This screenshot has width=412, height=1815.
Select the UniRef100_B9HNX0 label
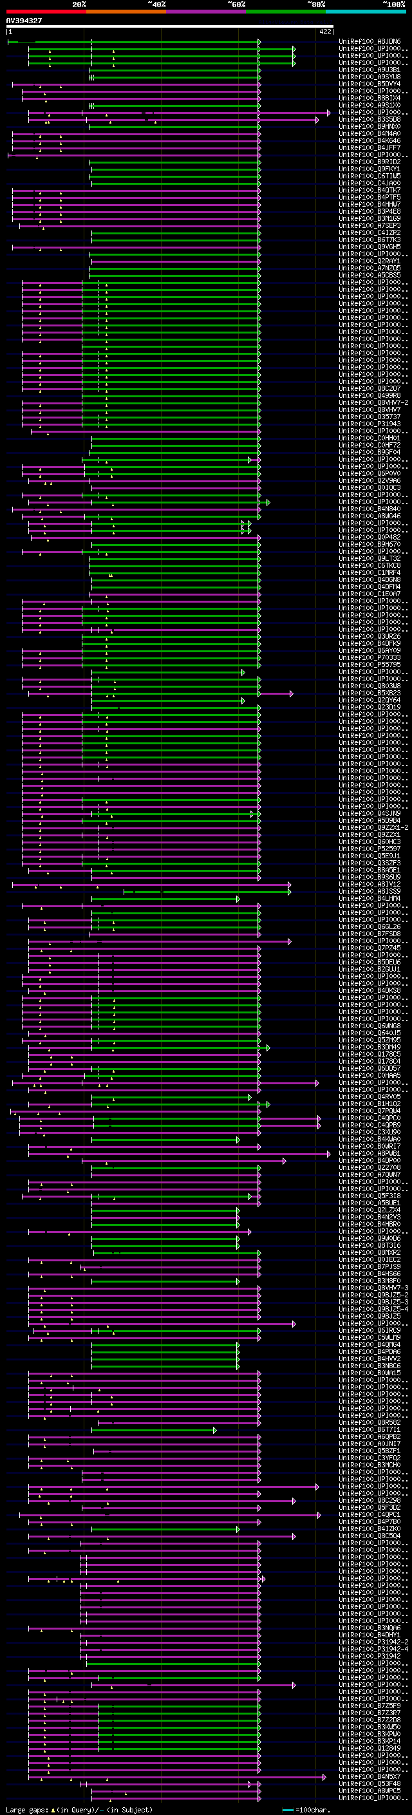(x=370, y=127)
